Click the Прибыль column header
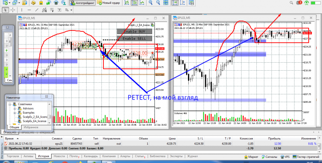The width and height of the screenshot is (322, 163). (275, 139)
